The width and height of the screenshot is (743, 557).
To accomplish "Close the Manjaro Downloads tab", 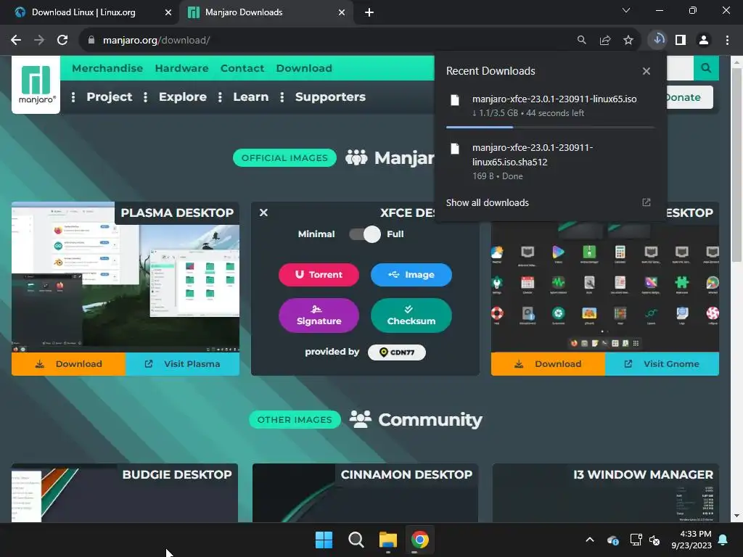I will 342,13.
